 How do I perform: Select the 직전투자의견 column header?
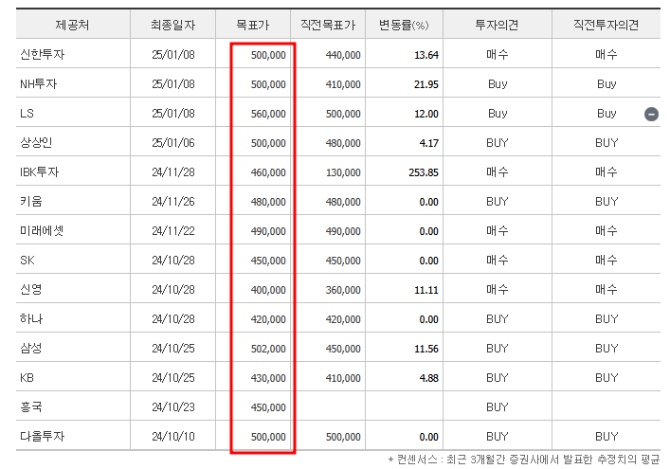(606, 25)
